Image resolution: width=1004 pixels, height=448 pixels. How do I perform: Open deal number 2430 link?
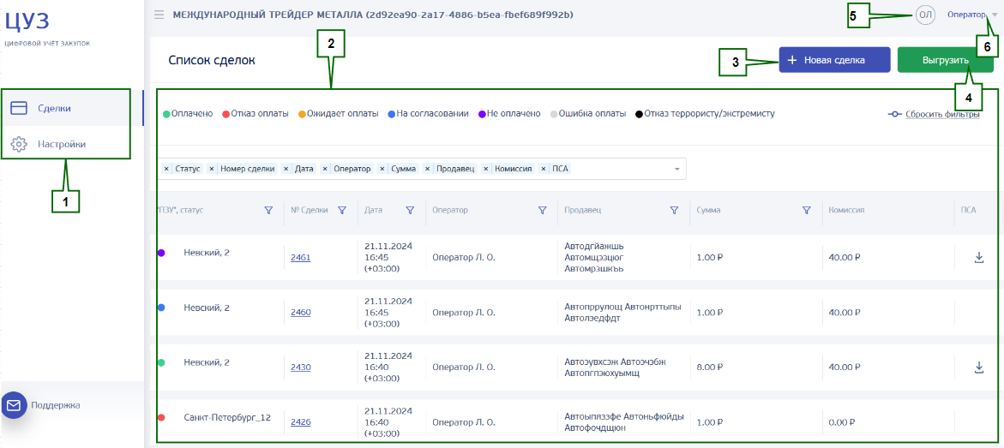coord(300,367)
